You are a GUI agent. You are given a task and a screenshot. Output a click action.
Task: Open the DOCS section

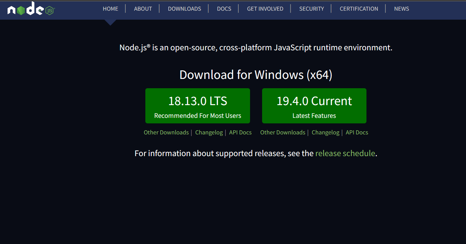pyautogui.click(x=224, y=9)
